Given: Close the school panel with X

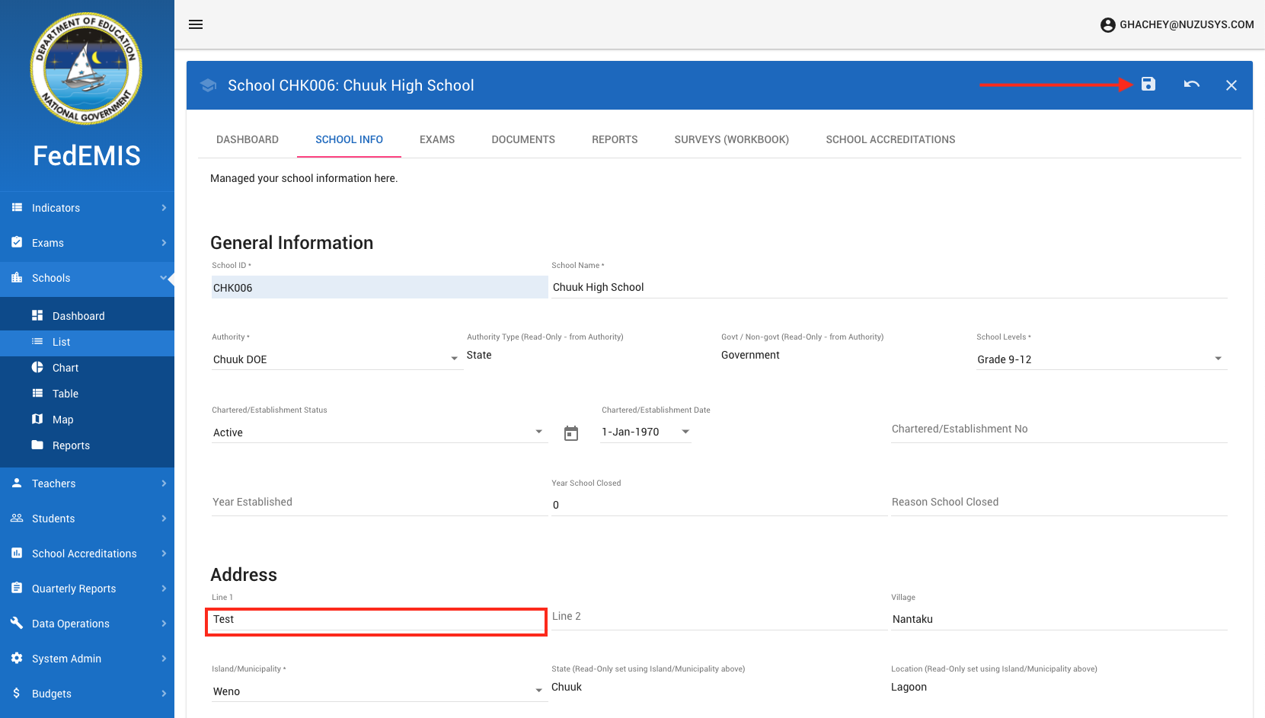Looking at the screenshot, I should point(1231,85).
